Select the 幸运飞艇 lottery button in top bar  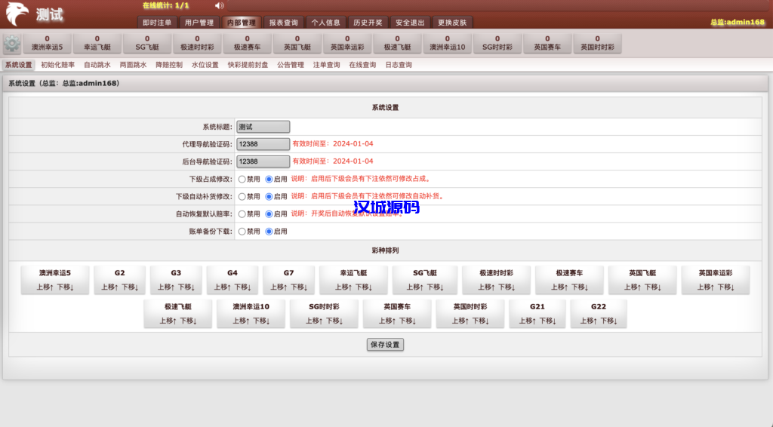[97, 43]
